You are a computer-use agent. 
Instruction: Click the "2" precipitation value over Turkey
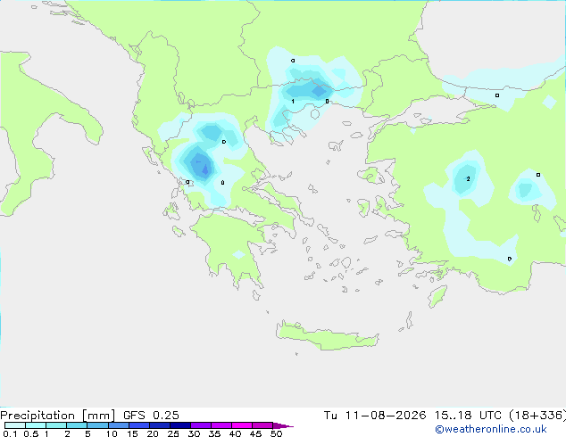point(468,179)
